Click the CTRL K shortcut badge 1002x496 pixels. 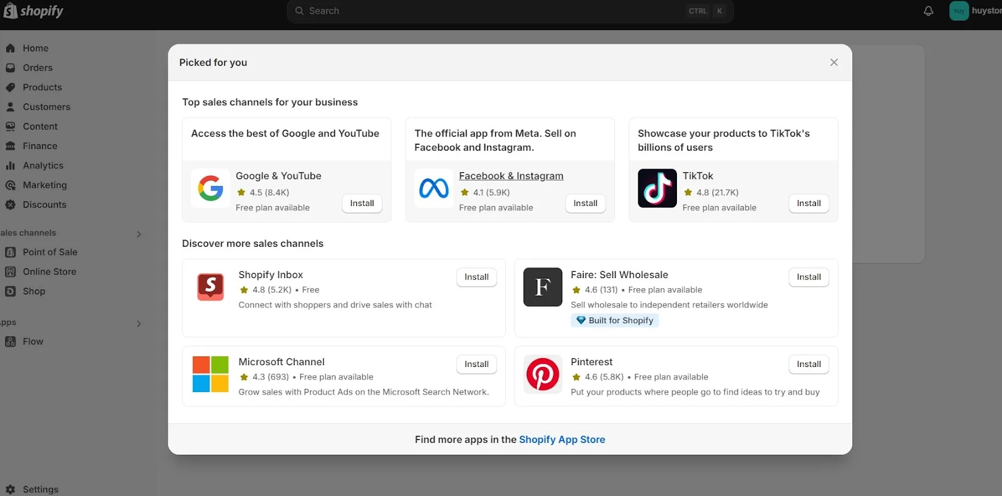706,11
